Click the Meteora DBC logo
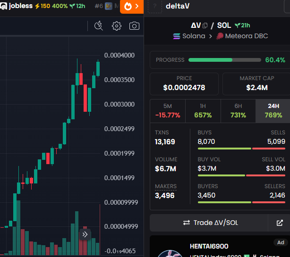 pyautogui.click(x=220, y=36)
